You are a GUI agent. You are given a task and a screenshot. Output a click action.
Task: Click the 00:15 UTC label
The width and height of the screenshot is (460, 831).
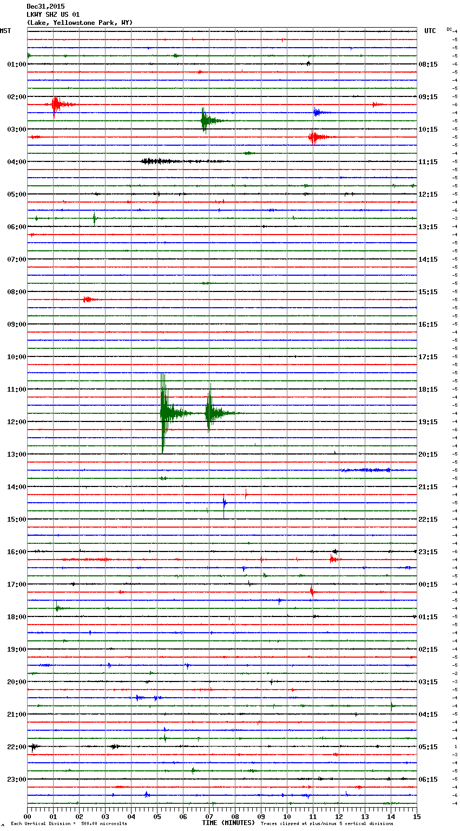[428, 585]
